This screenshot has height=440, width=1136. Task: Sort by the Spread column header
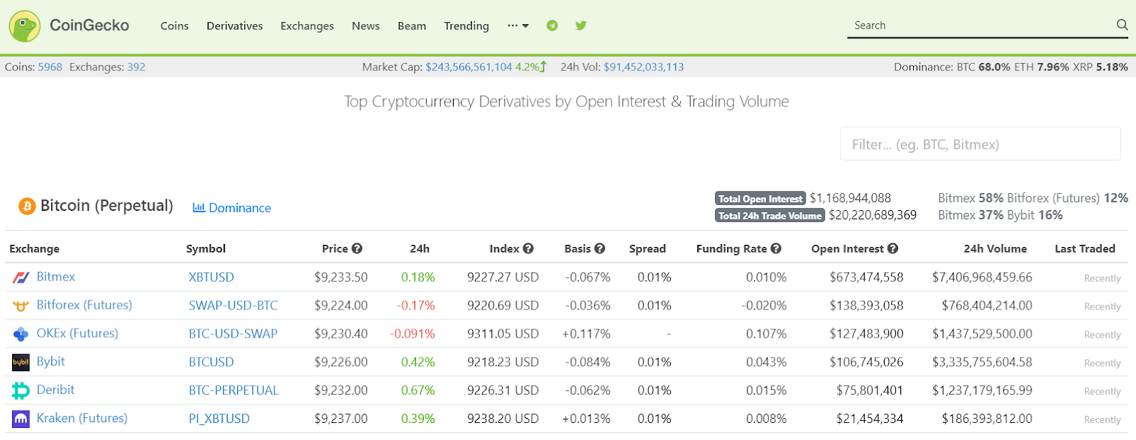[648, 248]
